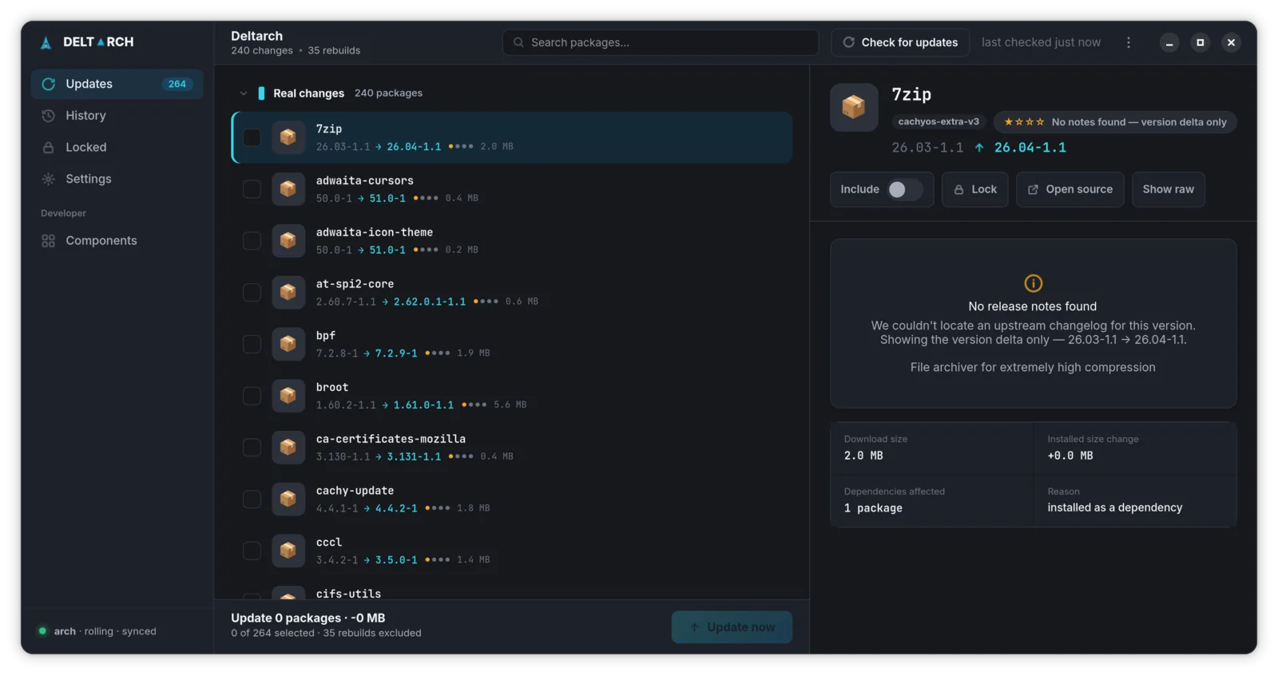The height and width of the screenshot is (675, 1278).
Task: Check the cachy-update checkbox
Action: pos(252,499)
